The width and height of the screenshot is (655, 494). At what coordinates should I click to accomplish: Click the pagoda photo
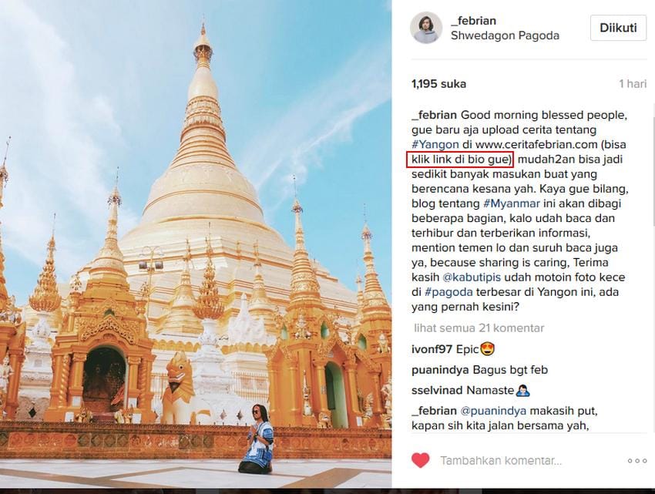pyautogui.click(x=196, y=244)
